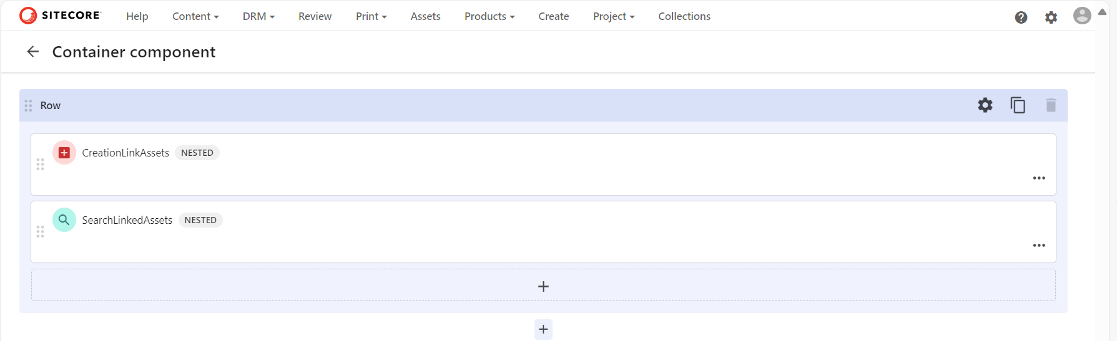Click the Sitecore logo
1117x341 pixels.
tap(60, 16)
